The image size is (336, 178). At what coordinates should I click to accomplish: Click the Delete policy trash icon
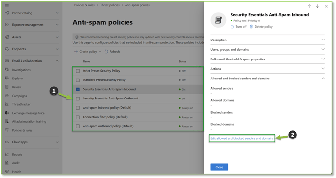(252, 27)
